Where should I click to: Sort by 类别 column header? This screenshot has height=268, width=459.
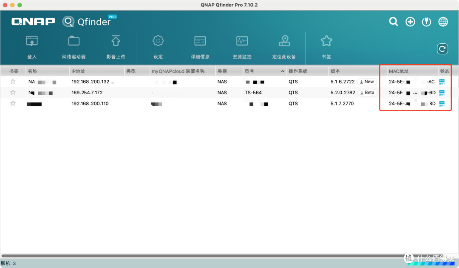229,71
